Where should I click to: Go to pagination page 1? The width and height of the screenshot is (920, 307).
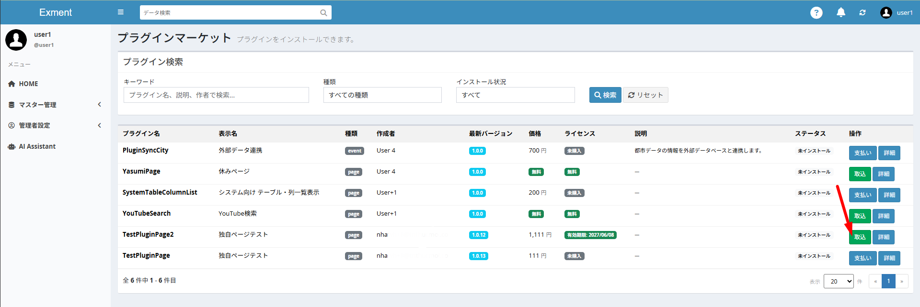click(x=888, y=281)
